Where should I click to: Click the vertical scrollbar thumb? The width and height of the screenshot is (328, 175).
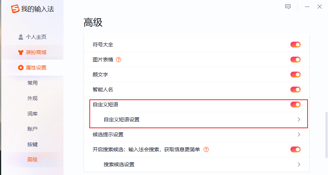[326, 135]
